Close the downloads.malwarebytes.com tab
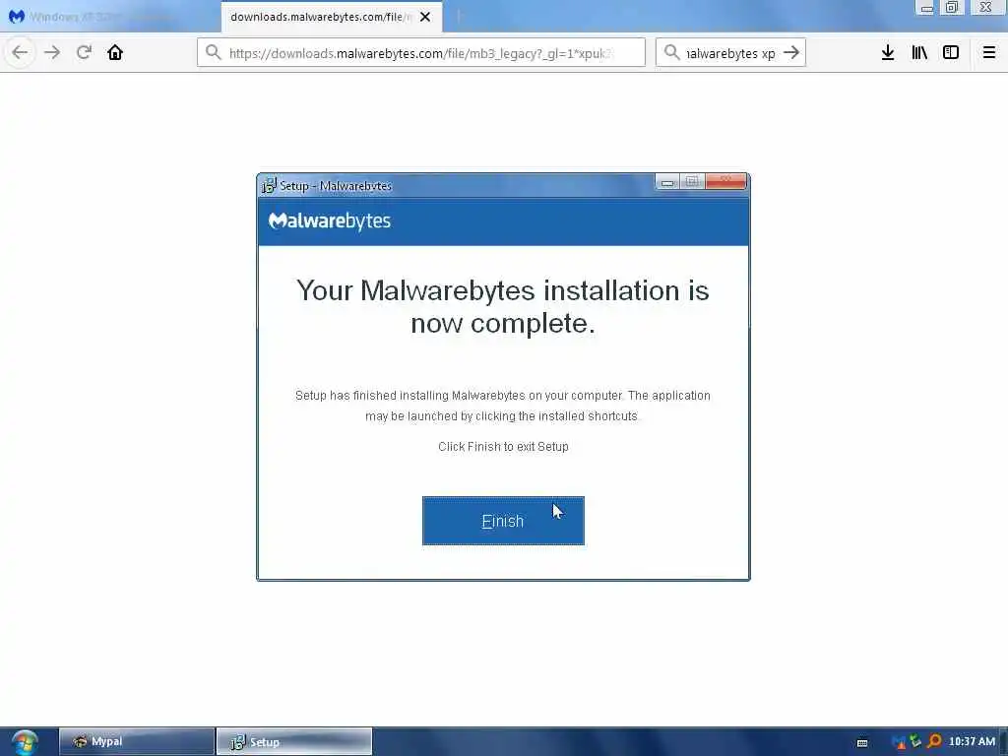1008x756 pixels. 425,17
